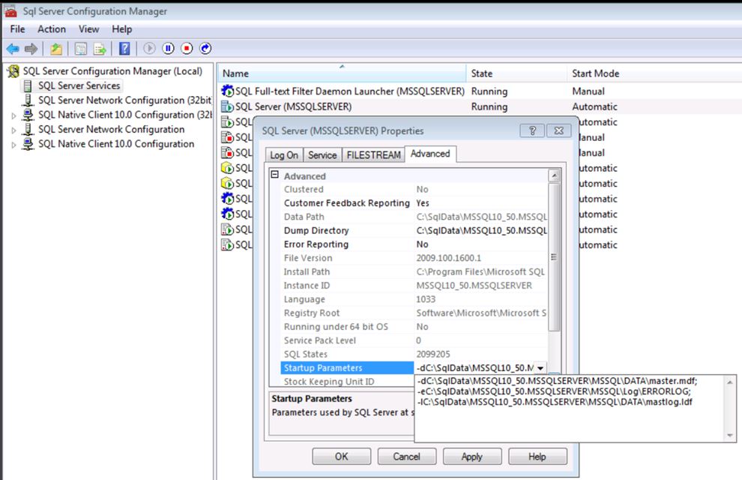Click the Pause Service toolbar icon
This screenshot has height=480, width=742.
coord(168,48)
